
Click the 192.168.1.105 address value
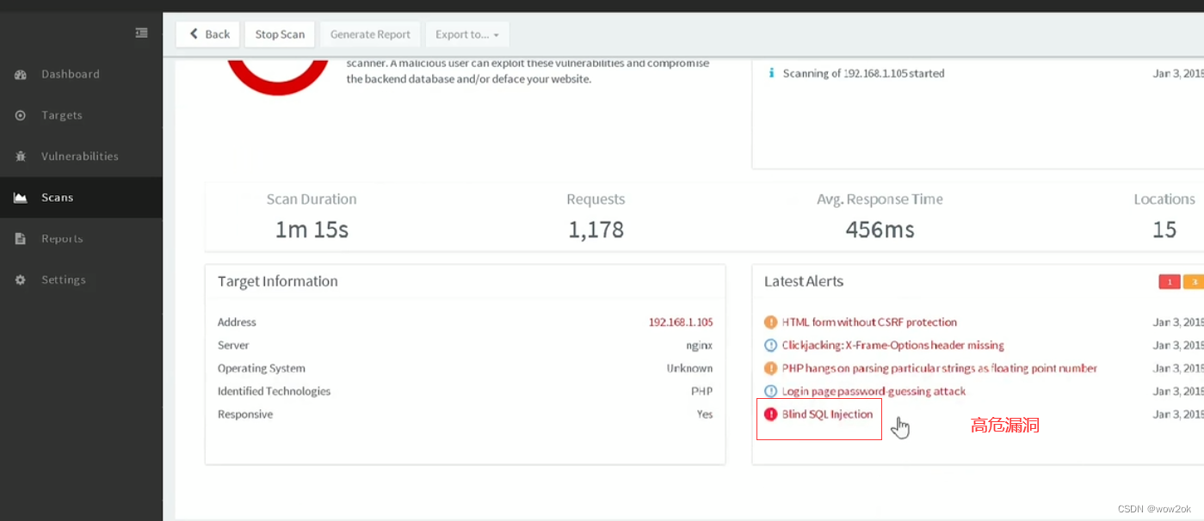[x=681, y=322]
